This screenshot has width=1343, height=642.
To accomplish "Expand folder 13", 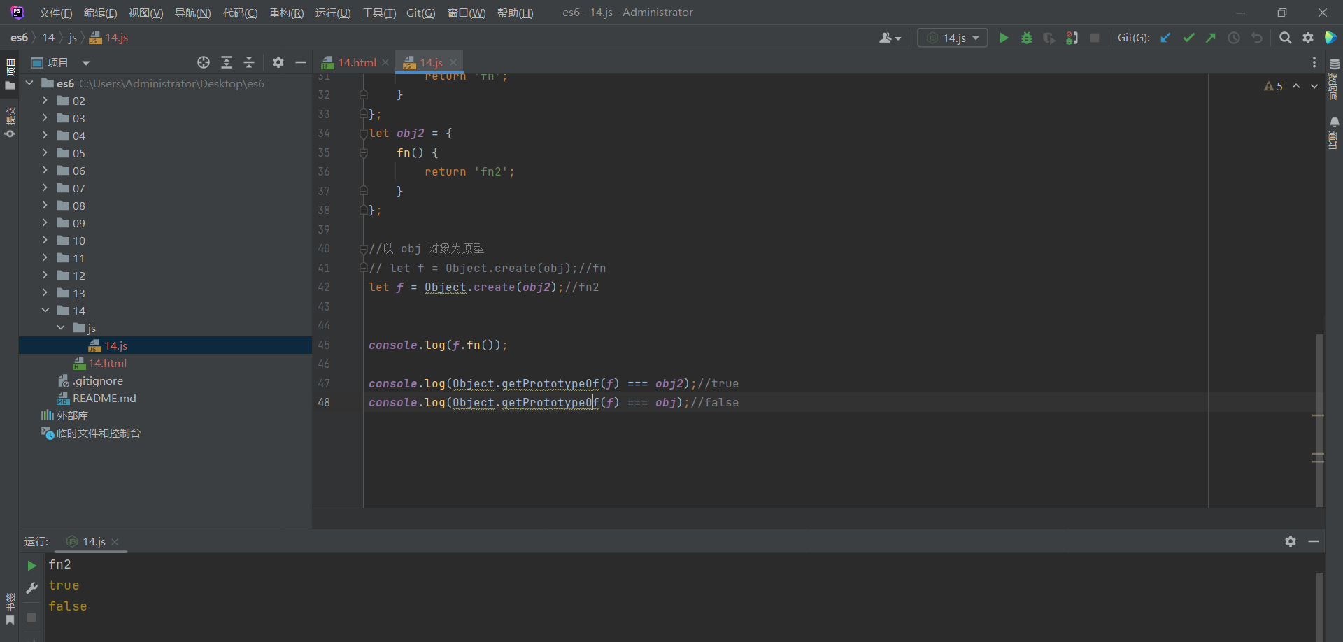I will (45, 293).
